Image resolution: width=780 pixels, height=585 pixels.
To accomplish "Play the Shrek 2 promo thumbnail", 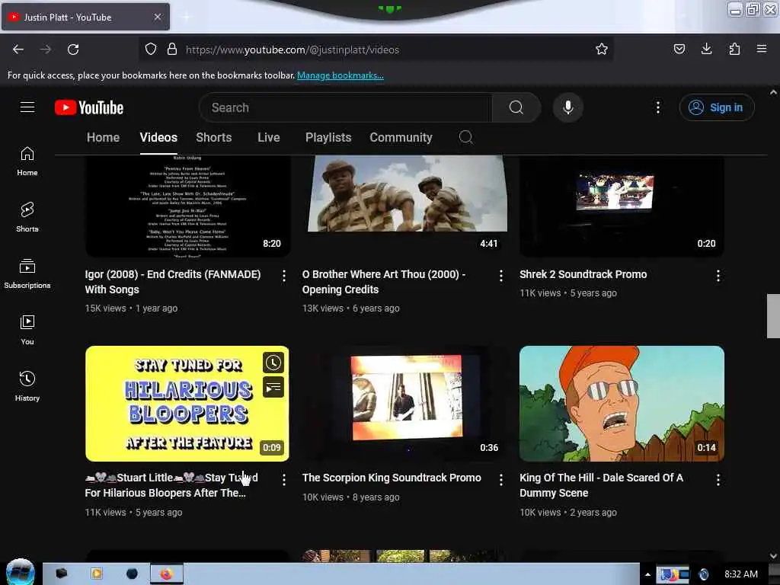I will tap(622, 206).
